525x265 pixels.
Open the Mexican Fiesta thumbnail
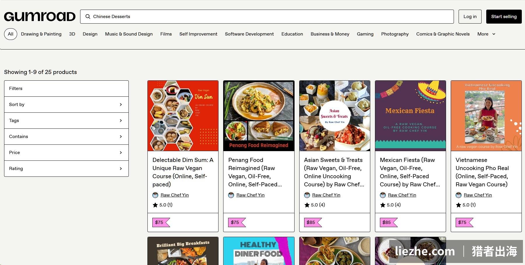pyautogui.click(x=411, y=116)
